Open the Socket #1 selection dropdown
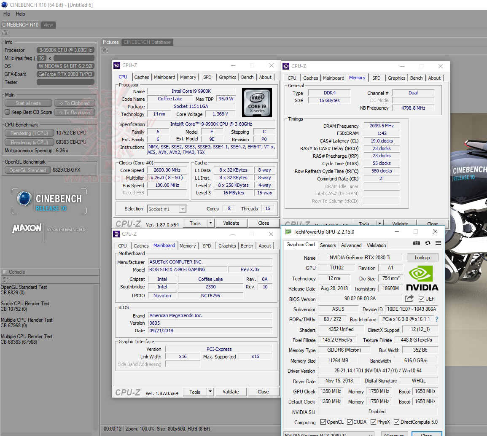Image resolution: width=487 pixels, height=436 pixels. (182, 209)
